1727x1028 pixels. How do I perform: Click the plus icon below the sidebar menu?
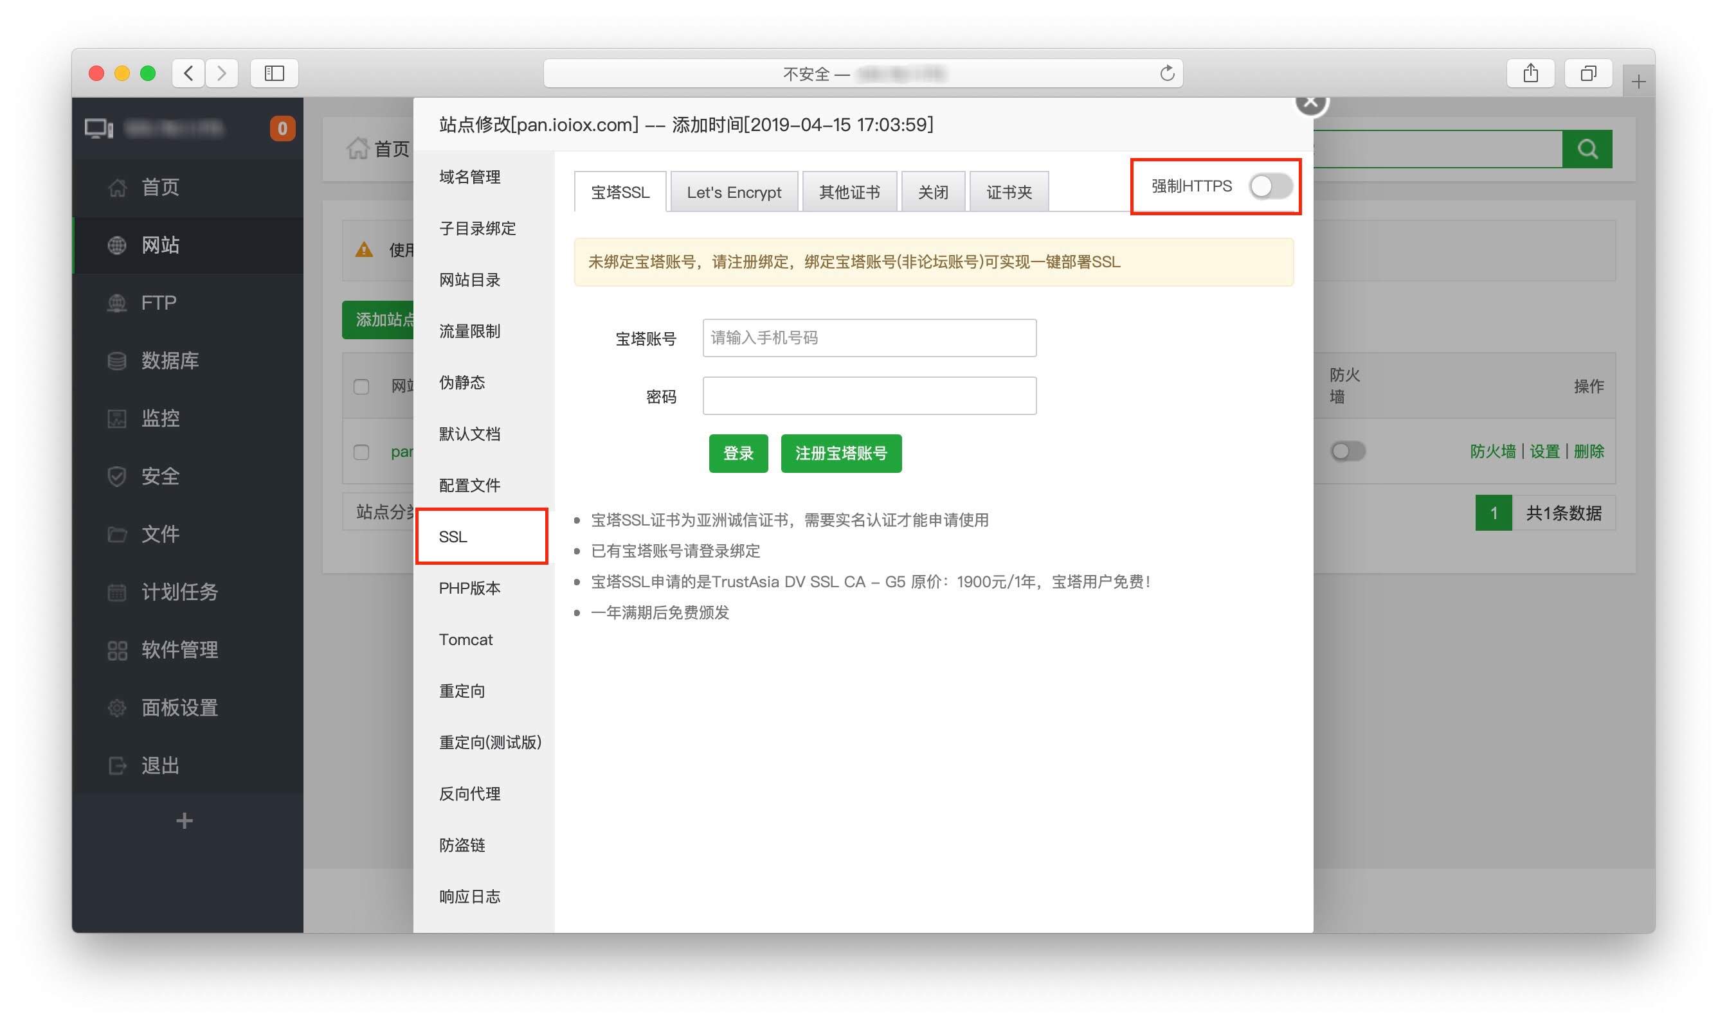(x=185, y=821)
